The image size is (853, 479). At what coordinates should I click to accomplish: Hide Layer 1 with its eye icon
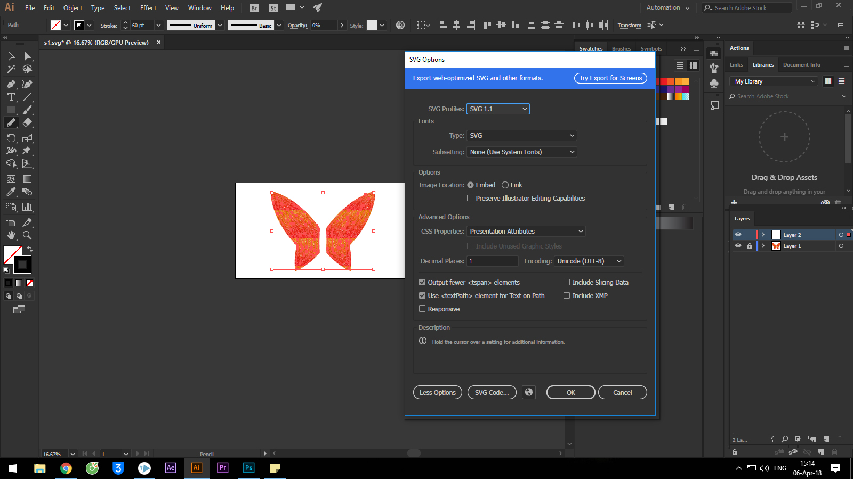tap(738, 246)
